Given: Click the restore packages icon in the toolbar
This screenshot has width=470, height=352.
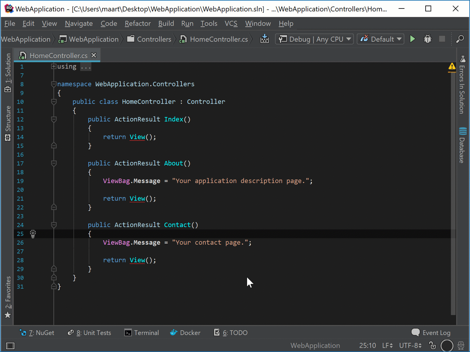Looking at the screenshot, I should 265,39.
